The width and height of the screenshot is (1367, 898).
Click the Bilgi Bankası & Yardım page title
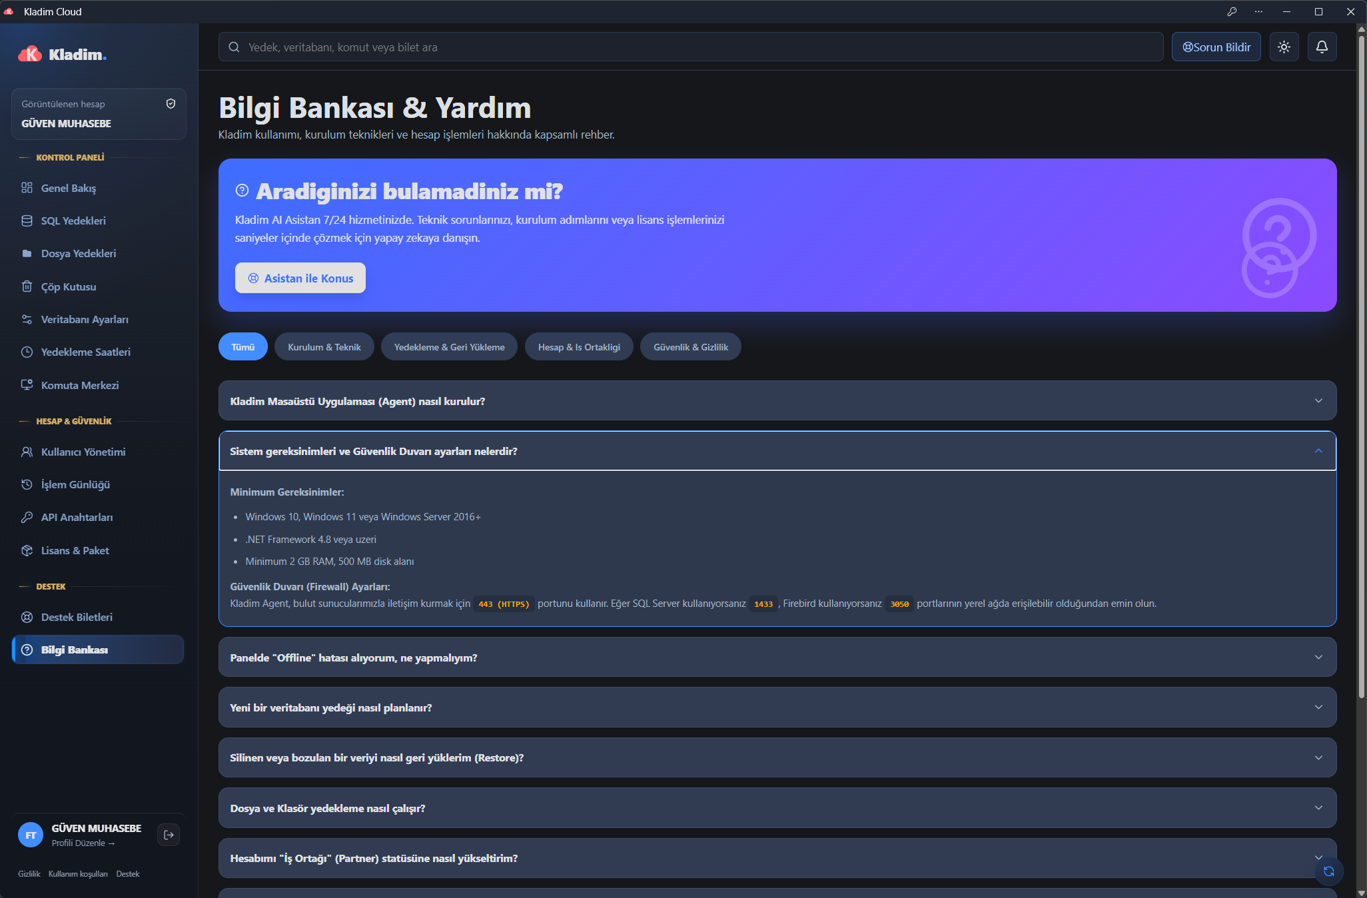(375, 107)
